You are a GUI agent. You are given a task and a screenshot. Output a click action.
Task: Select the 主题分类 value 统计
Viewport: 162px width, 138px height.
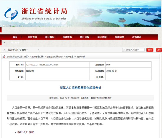coord(108,65)
